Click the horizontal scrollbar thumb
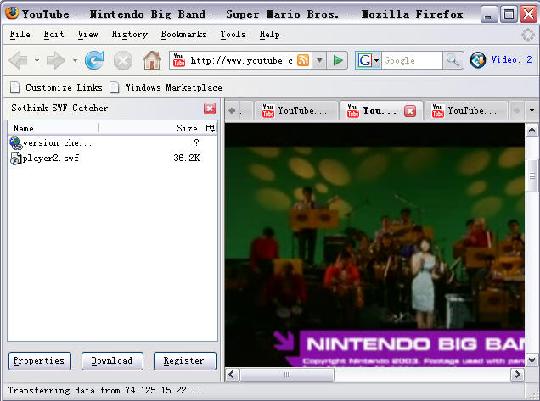The image size is (540, 401). 287,374
